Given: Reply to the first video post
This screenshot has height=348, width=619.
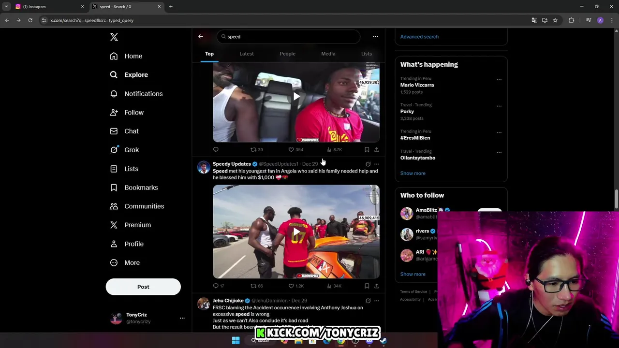Looking at the screenshot, I should point(216,150).
